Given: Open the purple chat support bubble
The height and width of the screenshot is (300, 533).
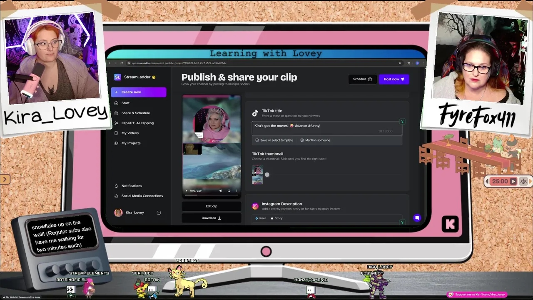Looking at the screenshot, I should coord(417,218).
